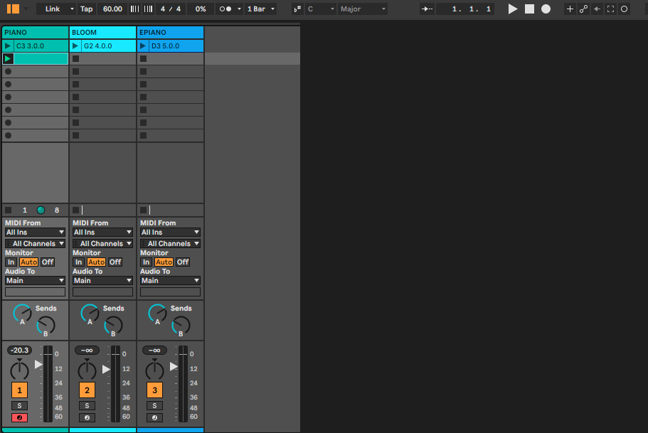Click the second nudge tempo bars icon
The height and width of the screenshot is (433, 648).
tap(148, 9)
